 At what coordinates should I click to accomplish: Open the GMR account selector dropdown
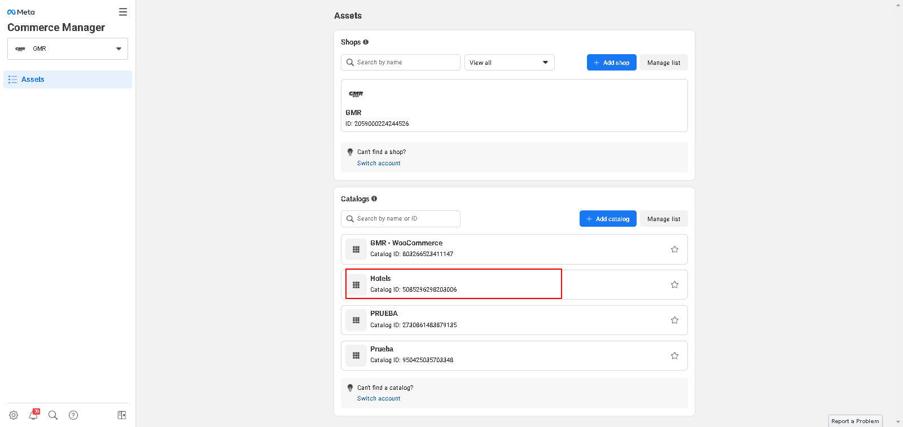68,49
